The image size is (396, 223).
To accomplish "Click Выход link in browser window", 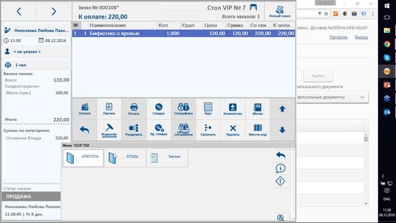I will [361, 37].
